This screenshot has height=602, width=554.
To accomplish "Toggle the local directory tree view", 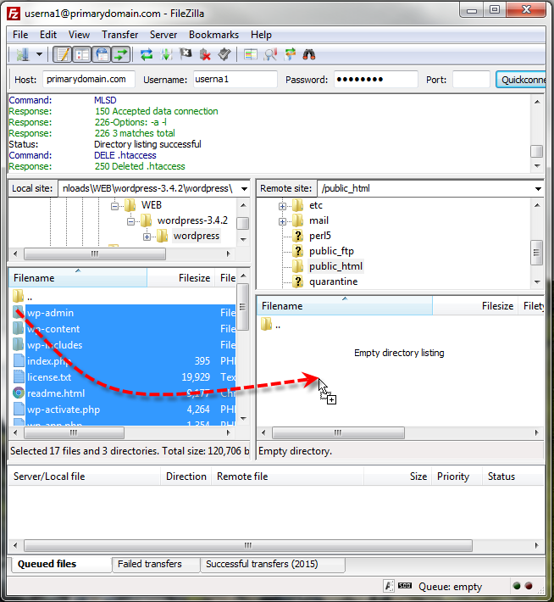I will click(81, 54).
